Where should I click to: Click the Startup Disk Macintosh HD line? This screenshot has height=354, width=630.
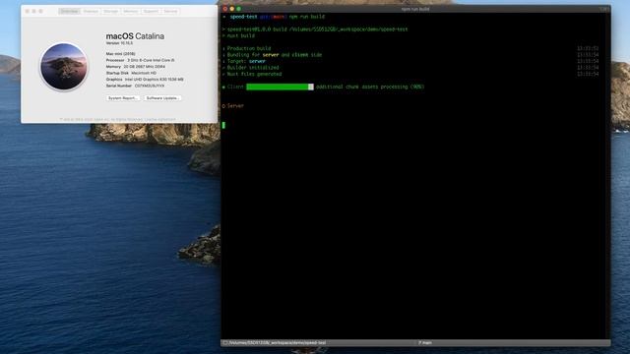131,73
